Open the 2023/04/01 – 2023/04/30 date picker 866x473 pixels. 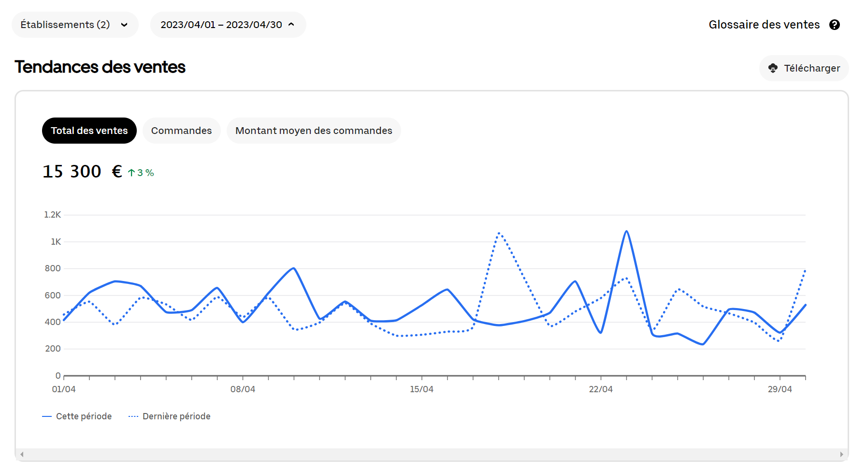click(221, 25)
